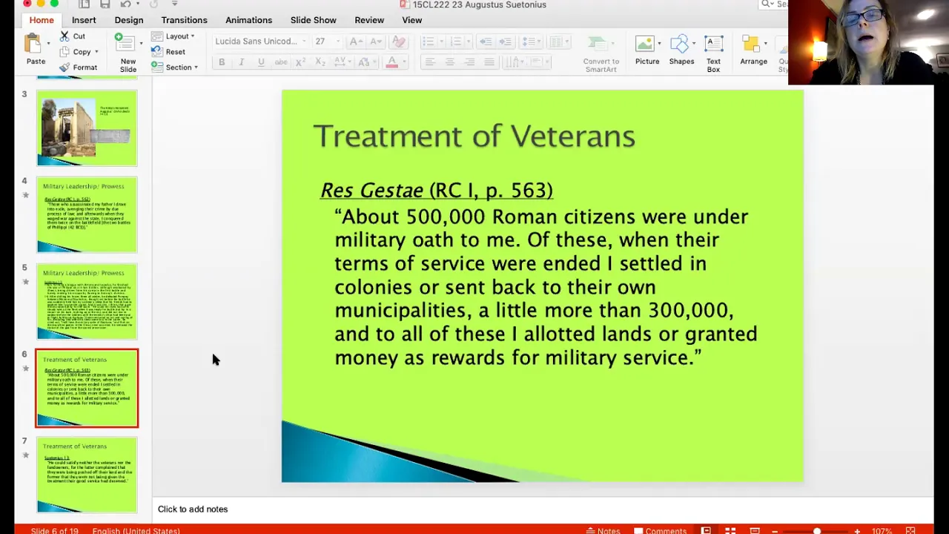Screen dimensions: 949x534
Task: Save the presentation from title bar
Action: click(105, 4)
